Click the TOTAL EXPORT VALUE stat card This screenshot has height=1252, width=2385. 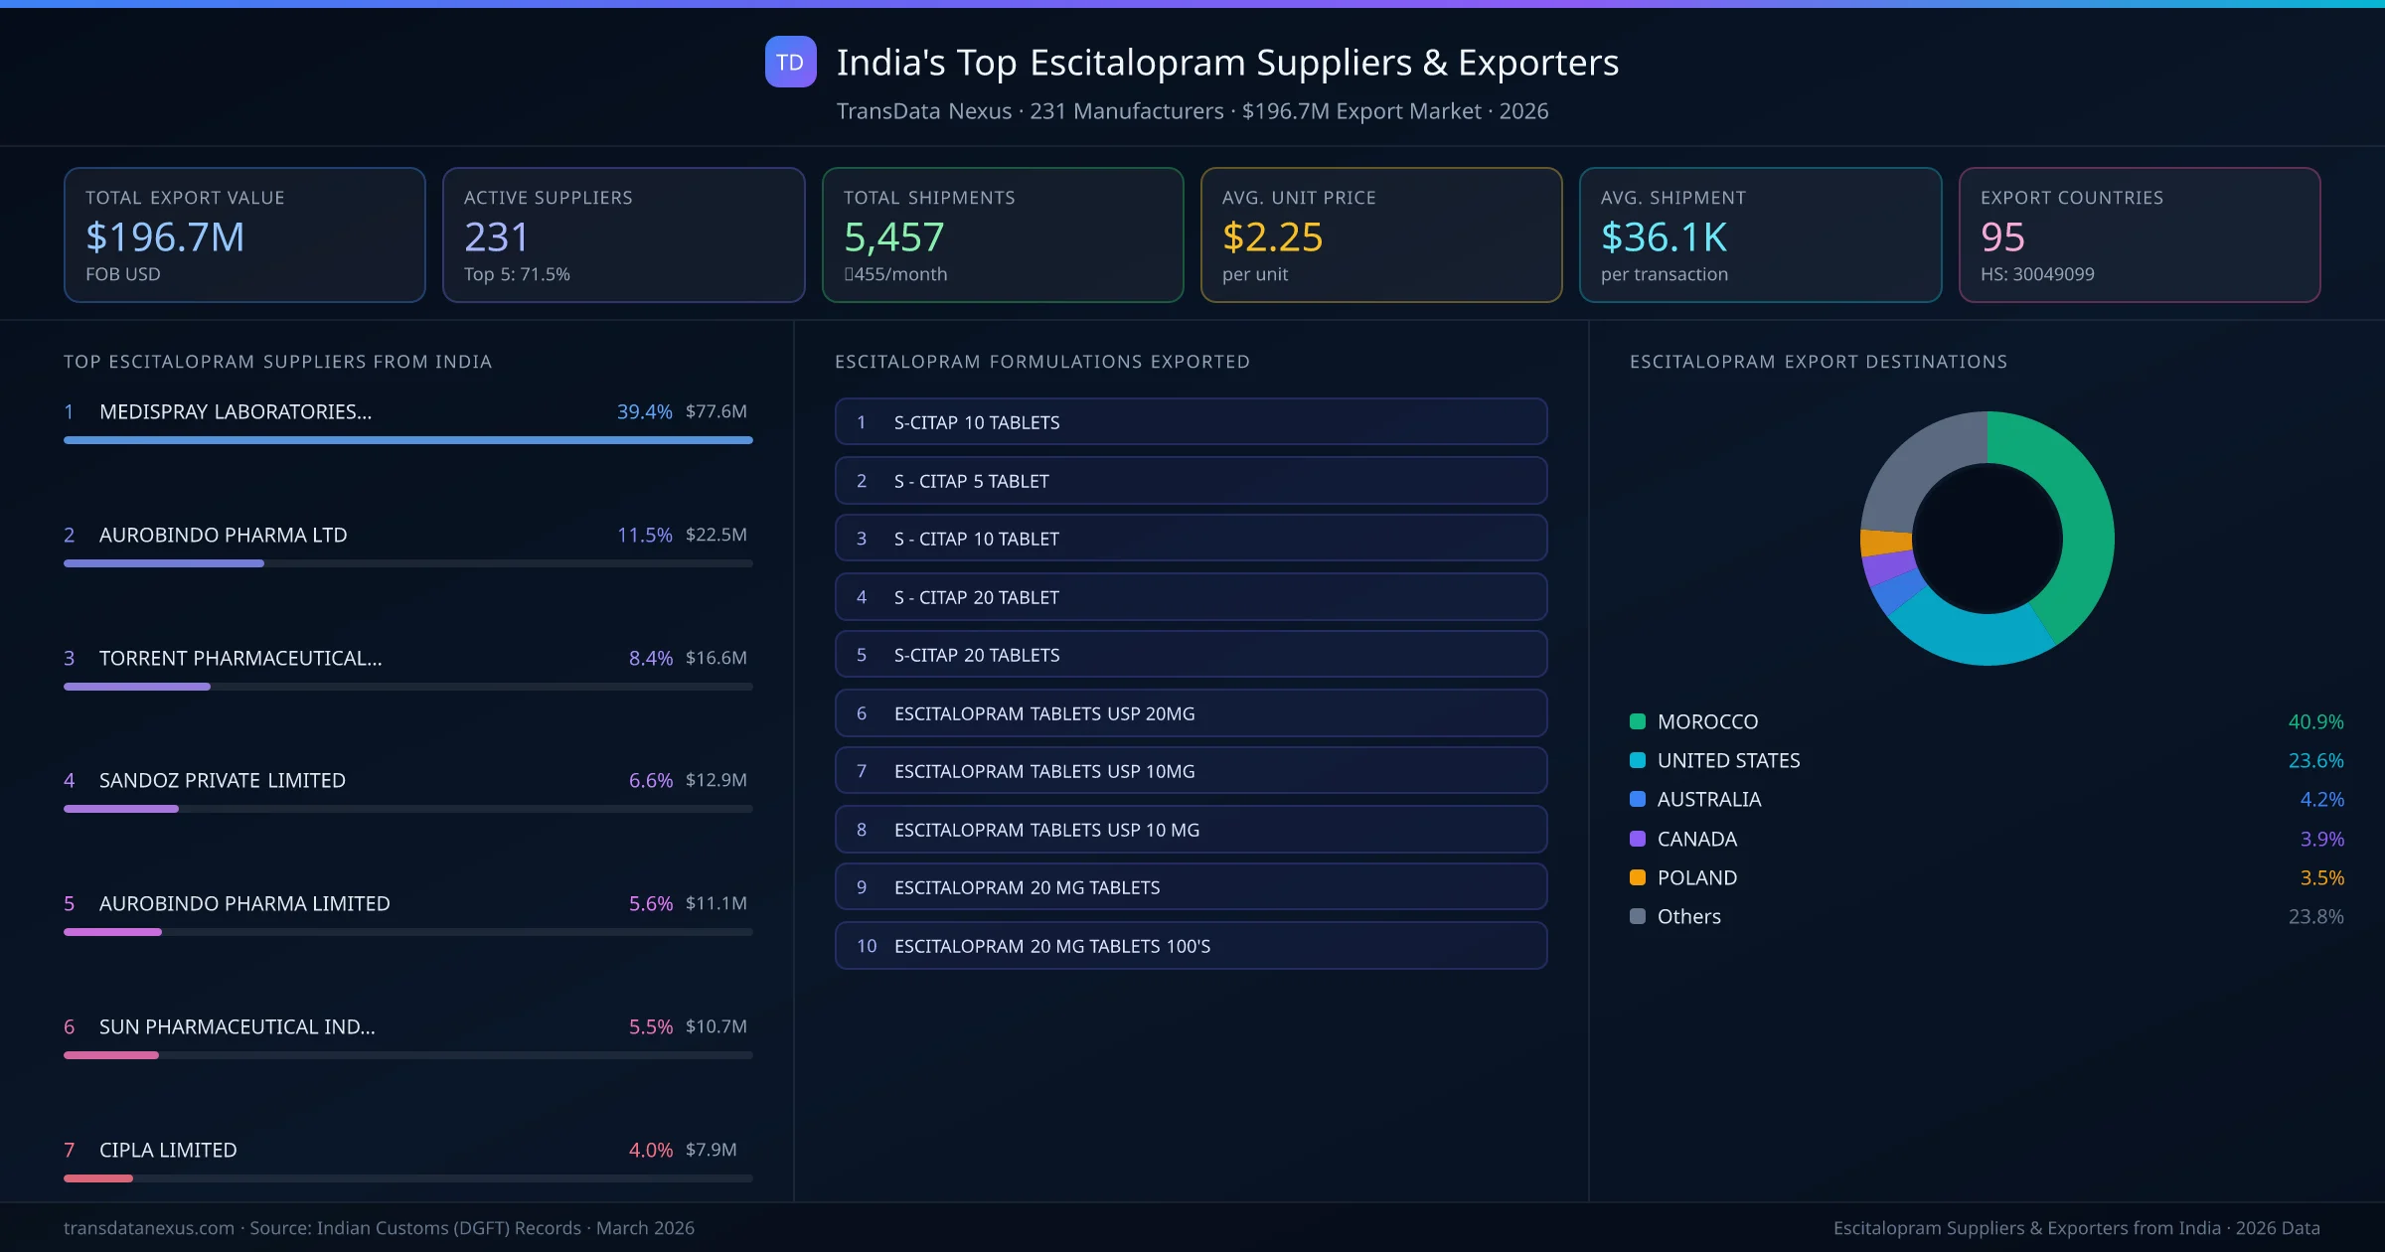click(x=243, y=235)
